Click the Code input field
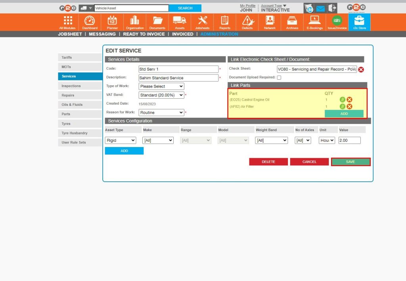This screenshot has width=406, height=281. tap(178, 69)
